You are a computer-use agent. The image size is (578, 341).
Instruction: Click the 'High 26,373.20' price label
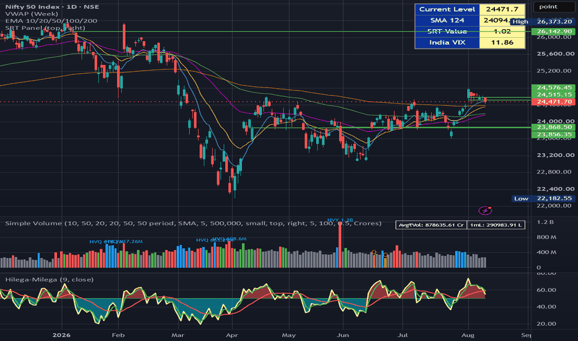pos(543,21)
